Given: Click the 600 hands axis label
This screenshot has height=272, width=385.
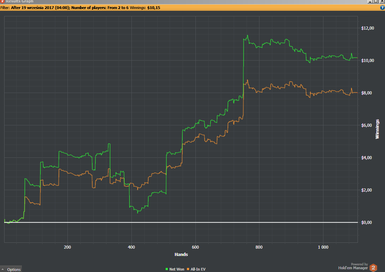Looking at the screenshot, I should [x=195, y=247].
